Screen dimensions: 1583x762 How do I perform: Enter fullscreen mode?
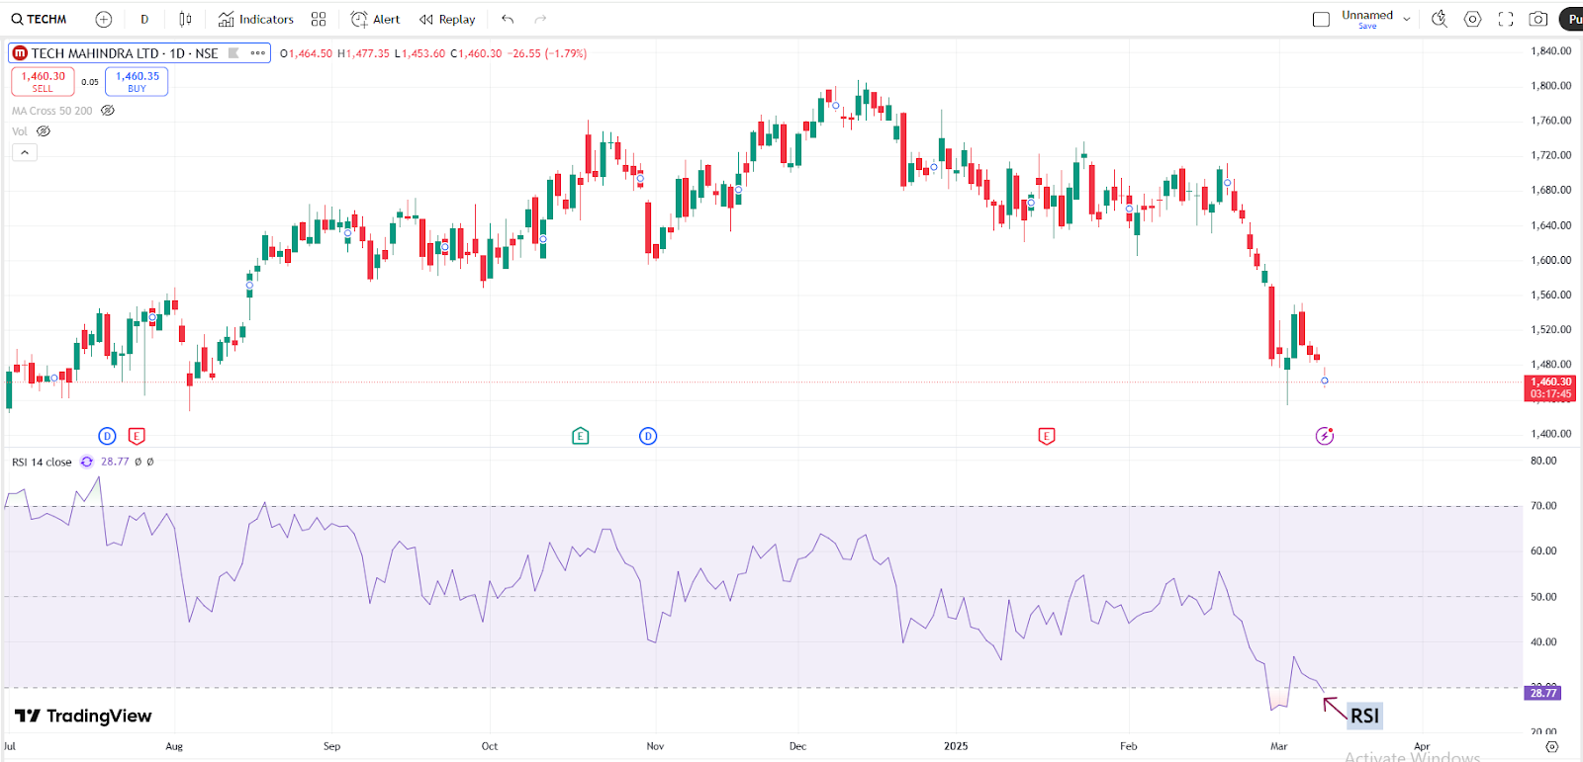pyautogui.click(x=1506, y=19)
